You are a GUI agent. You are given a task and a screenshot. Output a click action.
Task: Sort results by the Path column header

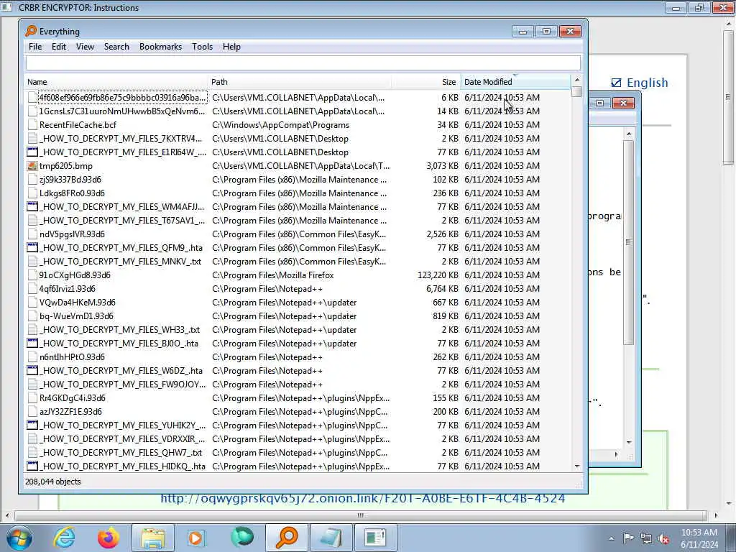pyautogui.click(x=300, y=82)
